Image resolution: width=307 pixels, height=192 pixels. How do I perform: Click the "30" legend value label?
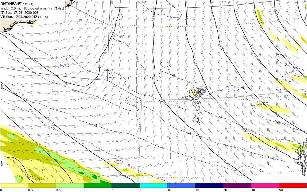tap(253, 190)
